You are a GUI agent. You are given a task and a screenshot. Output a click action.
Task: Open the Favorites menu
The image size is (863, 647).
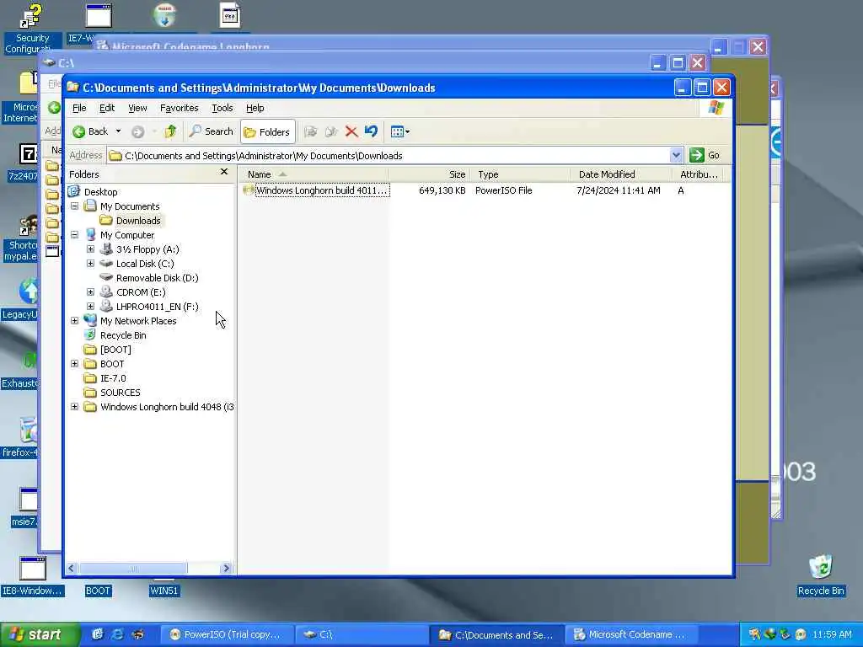[179, 108]
